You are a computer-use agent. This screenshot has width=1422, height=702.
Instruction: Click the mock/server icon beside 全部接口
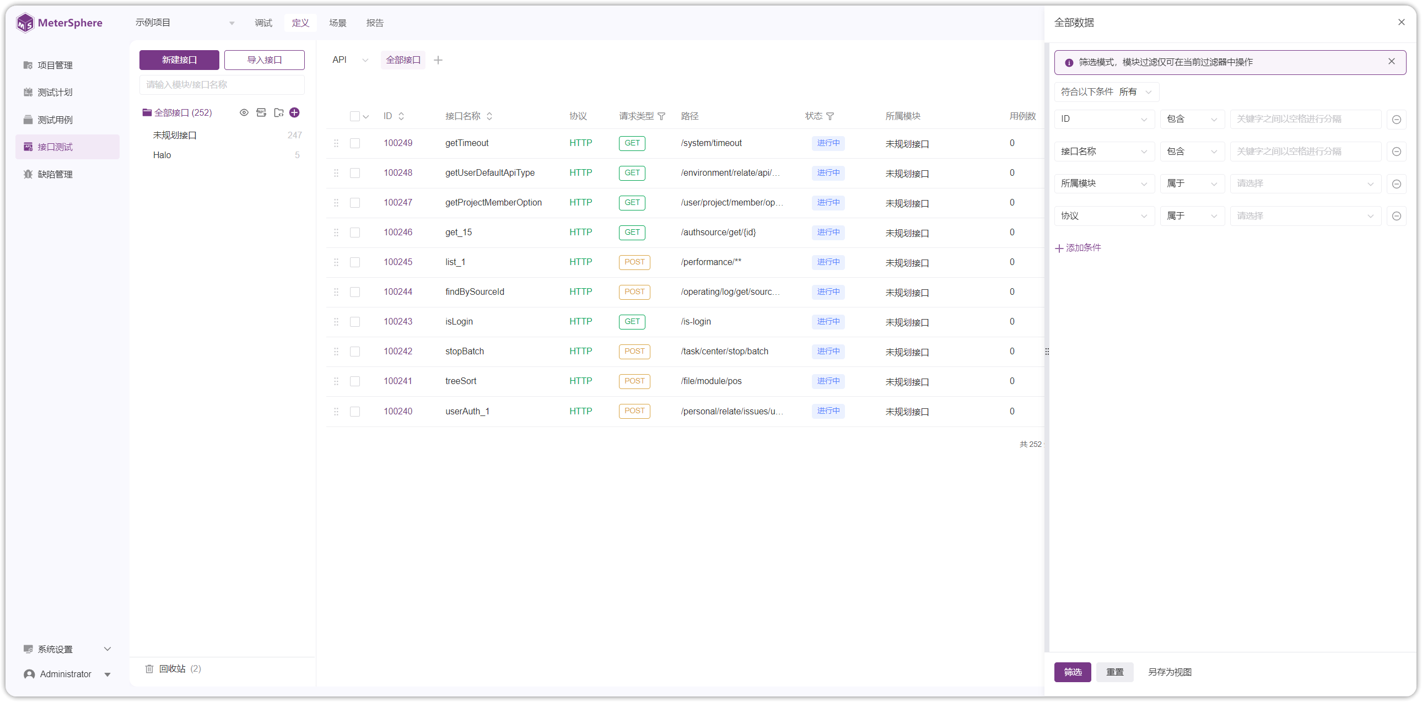pos(261,112)
